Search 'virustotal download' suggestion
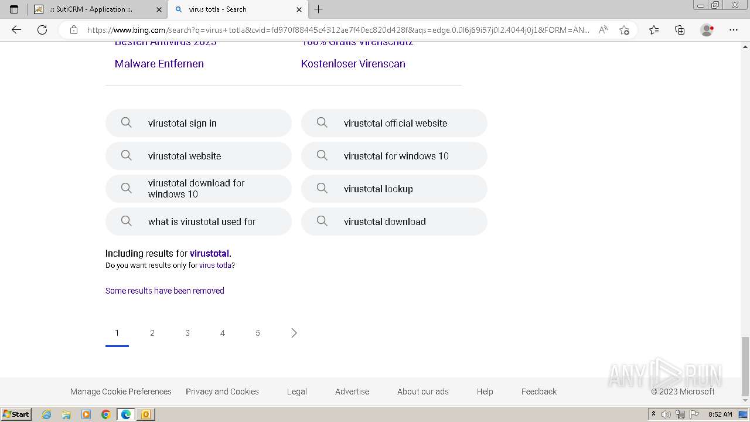Viewport: 750px width, 422px height. click(394, 222)
